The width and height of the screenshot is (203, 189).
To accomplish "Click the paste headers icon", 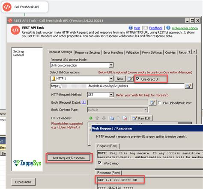I will click(118, 118).
